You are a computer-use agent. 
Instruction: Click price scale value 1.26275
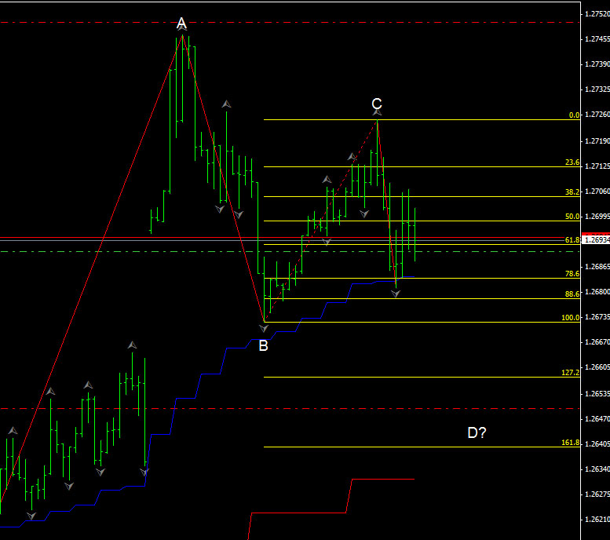(x=597, y=494)
